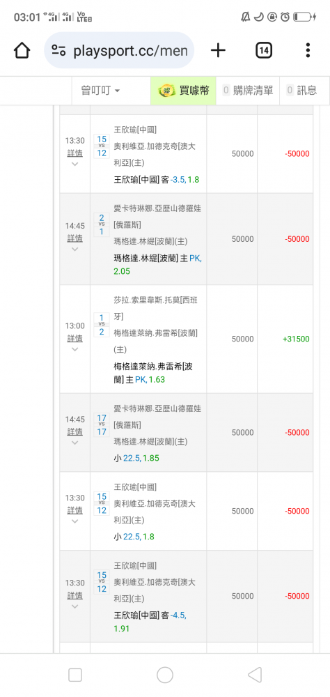
Task: Tap the site settings icon in address bar
Action: [58, 50]
